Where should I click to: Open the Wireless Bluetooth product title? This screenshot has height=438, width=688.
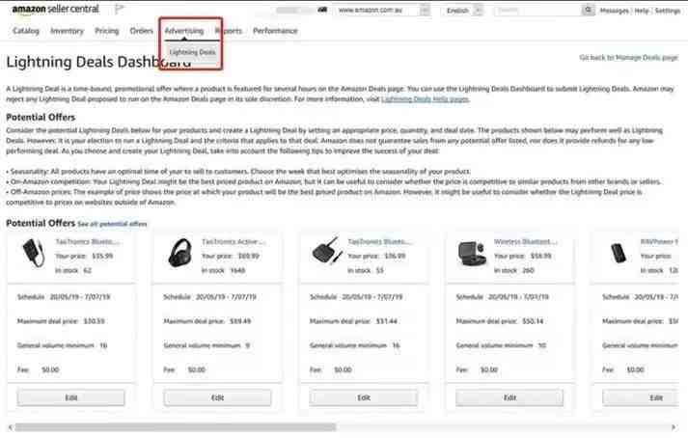pos(525,242)
